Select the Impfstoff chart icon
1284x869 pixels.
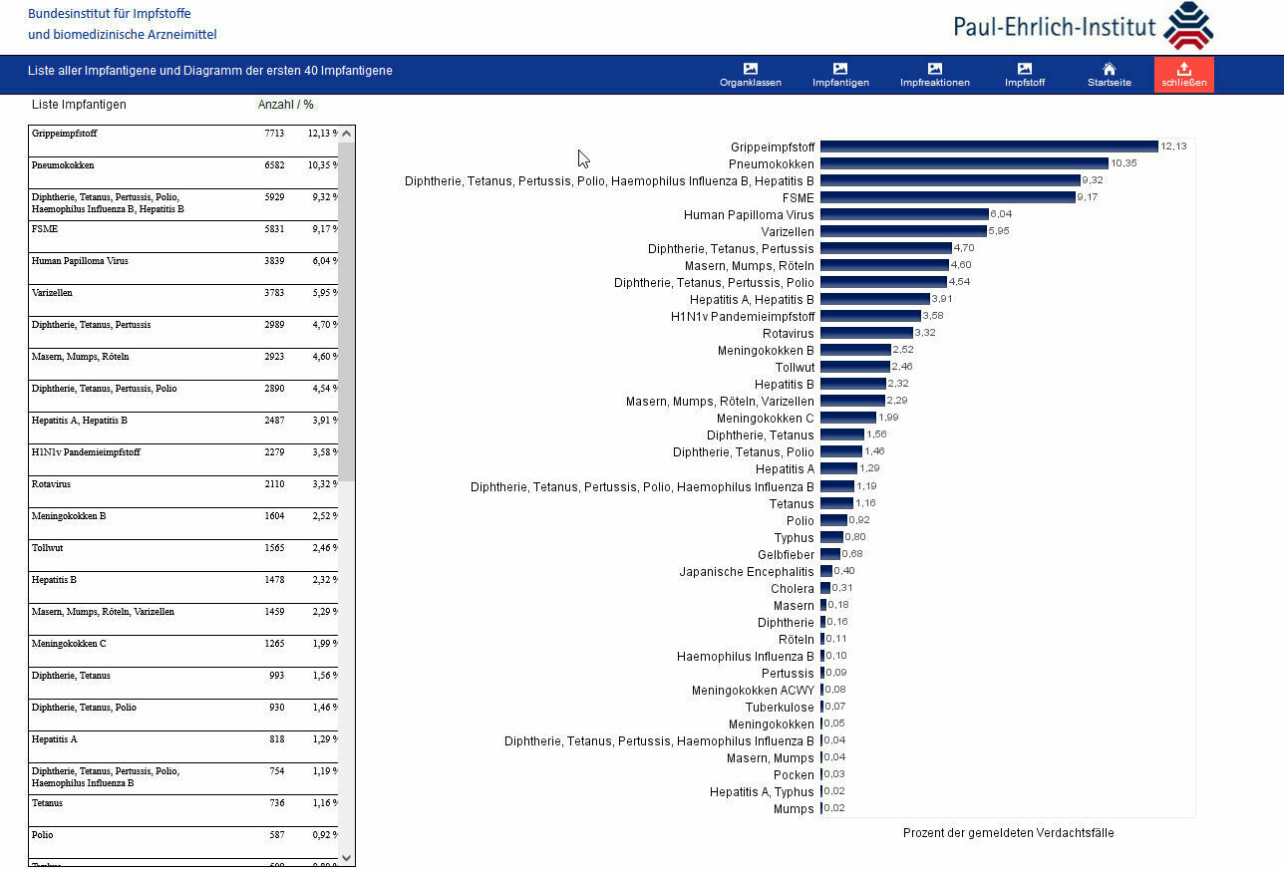click(x=1024, y=69)
